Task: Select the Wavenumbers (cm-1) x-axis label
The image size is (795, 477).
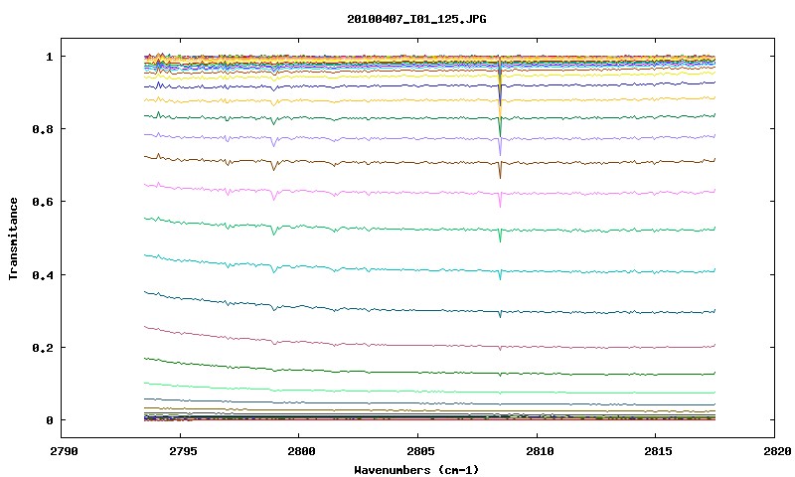Action: click(416, 470)
